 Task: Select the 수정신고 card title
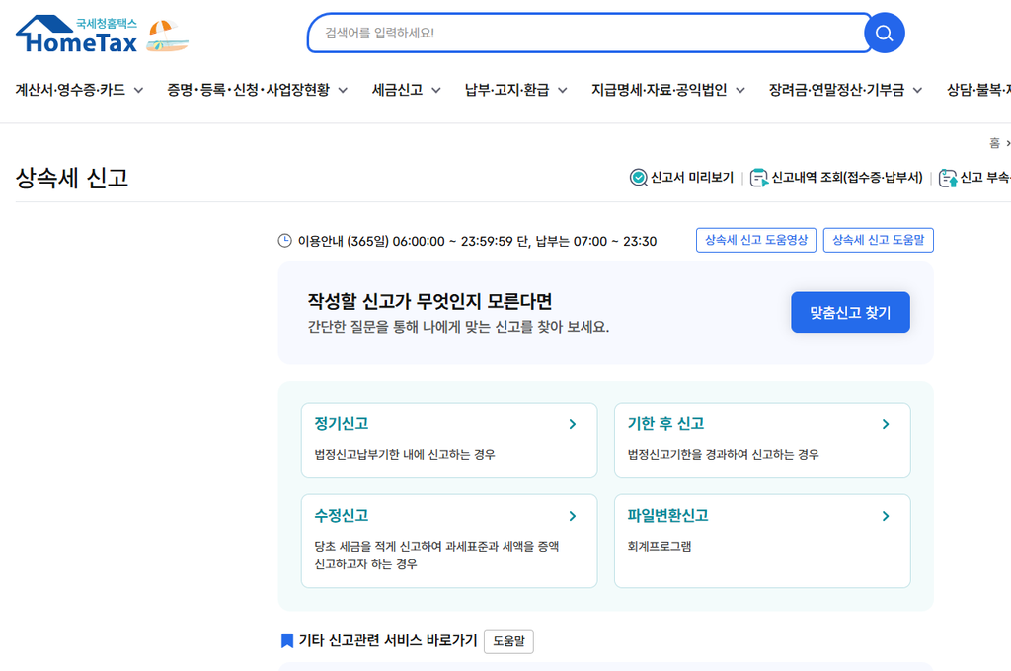click(x=341, y=516)
